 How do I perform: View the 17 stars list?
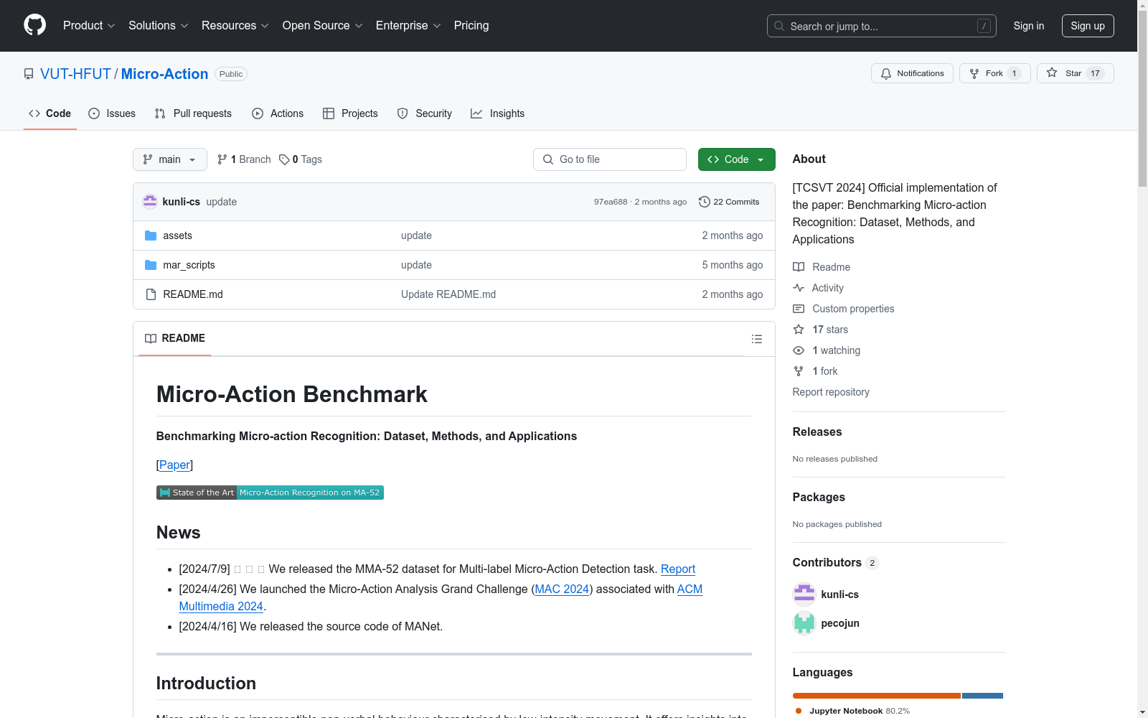[x=821, y=330]
